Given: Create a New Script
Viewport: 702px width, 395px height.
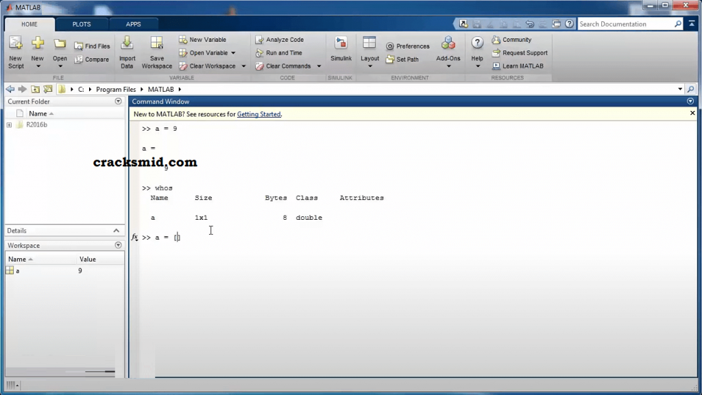Looking at the screenshot, I should [16, 52].
